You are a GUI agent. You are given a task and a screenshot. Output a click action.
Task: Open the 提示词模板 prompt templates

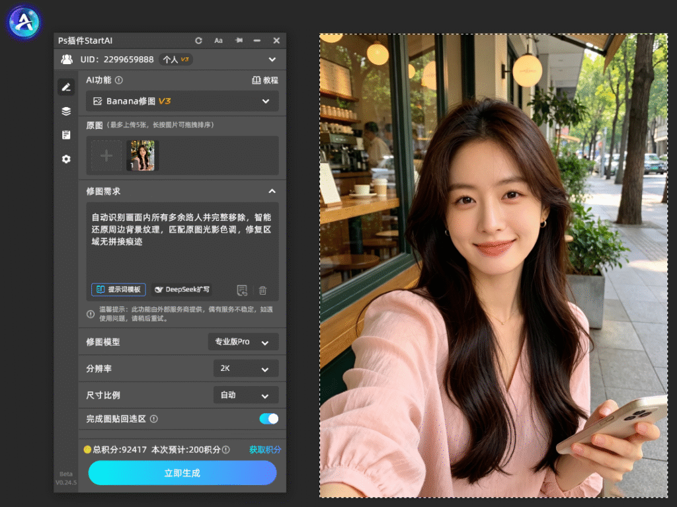click(118, 290)
